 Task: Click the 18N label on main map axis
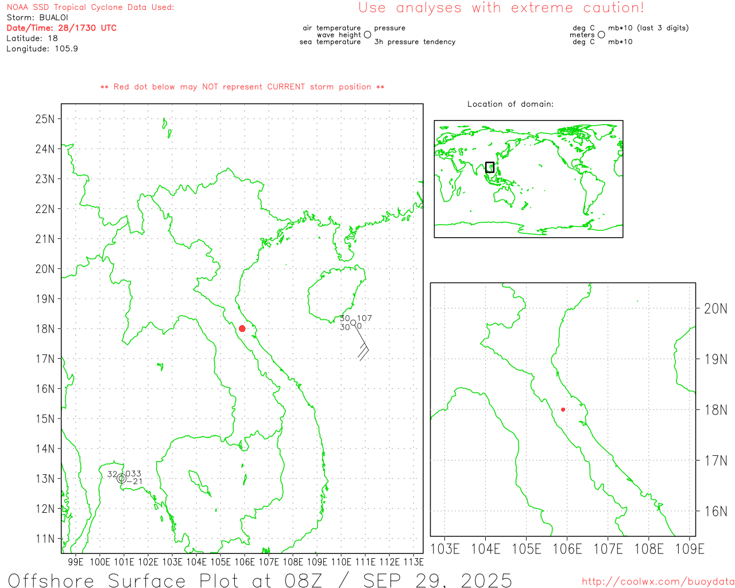[45, 329]
